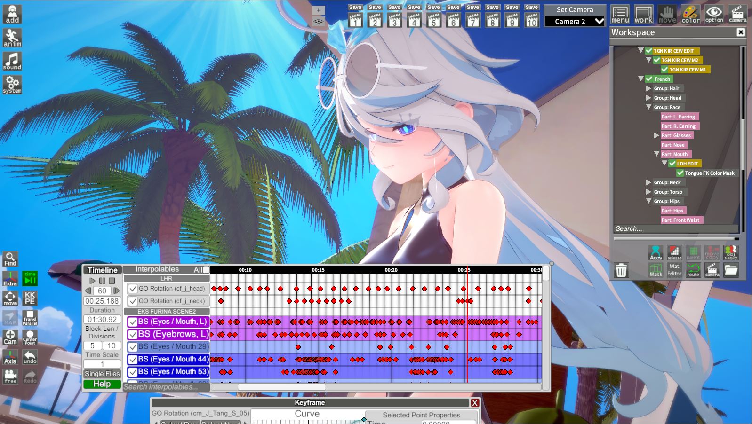752x424 pixels.
Task: Toggle BS (Eyebrows, L) checkbox
Action: [x=133, y=334]
